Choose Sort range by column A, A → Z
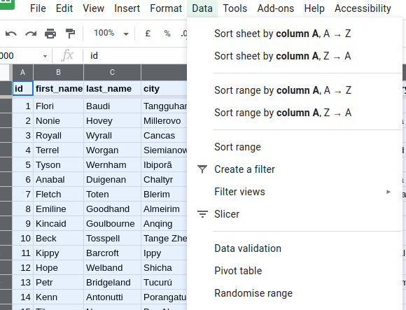 [295, 90]
